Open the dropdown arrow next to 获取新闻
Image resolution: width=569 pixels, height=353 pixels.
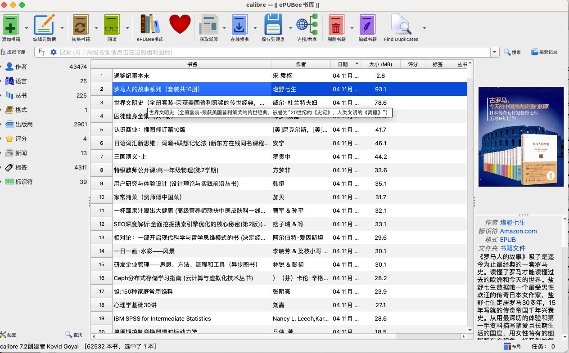tap(224, 28)
